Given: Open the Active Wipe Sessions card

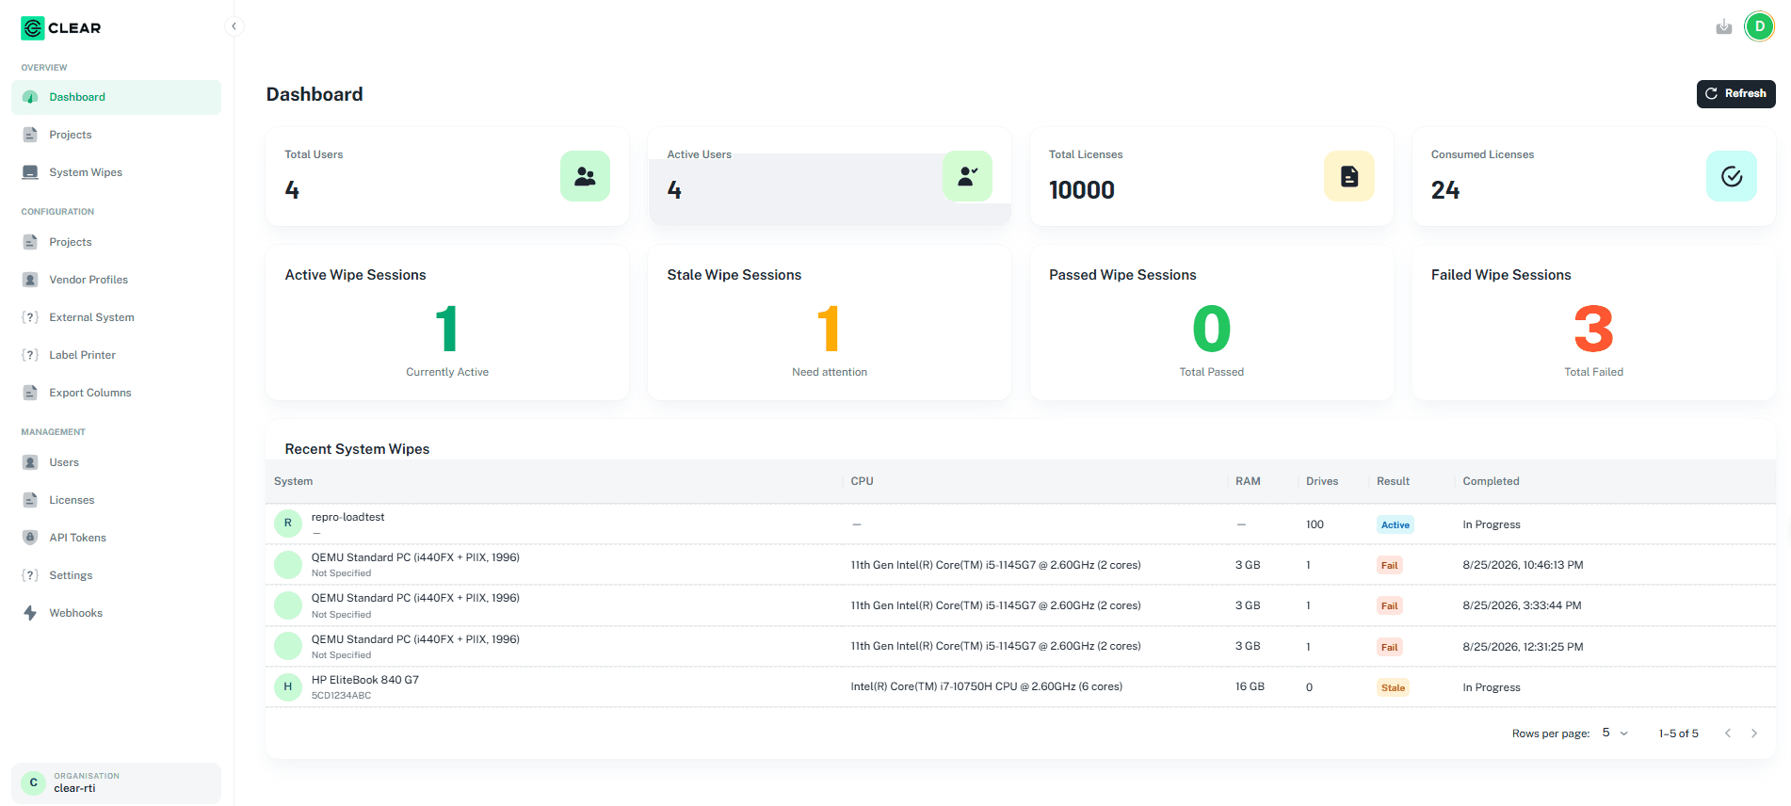Looking at the screenshot, I should tap(447, 323).
